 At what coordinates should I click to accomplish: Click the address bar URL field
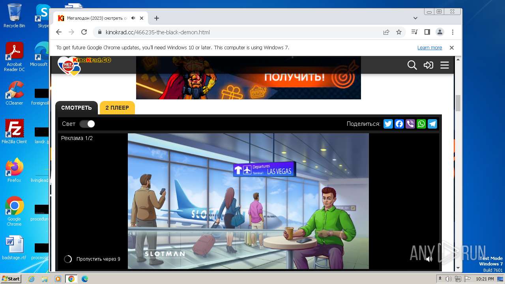(x=237, y=32)
